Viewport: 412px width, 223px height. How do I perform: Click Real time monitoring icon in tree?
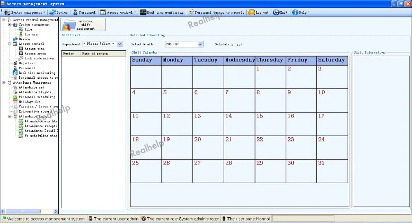point(15,73)
